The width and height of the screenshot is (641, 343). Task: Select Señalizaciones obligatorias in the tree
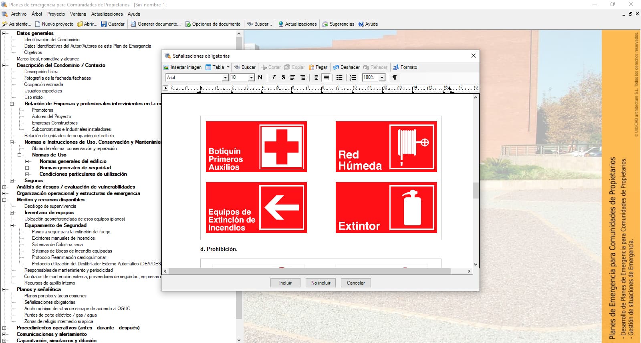coord(50,302)
